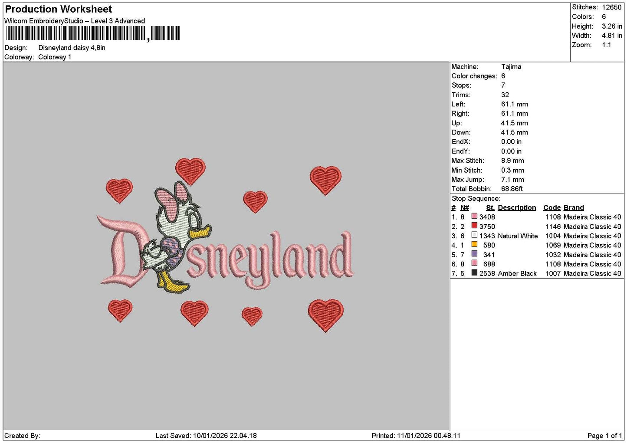Click the 'N#' column header

pyautogui.click(x=465, y=208)
